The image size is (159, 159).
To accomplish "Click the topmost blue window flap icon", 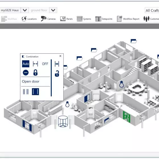I will (x=134, y=41).
